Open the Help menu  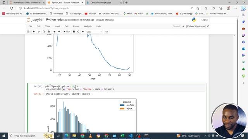coord(98,26)
